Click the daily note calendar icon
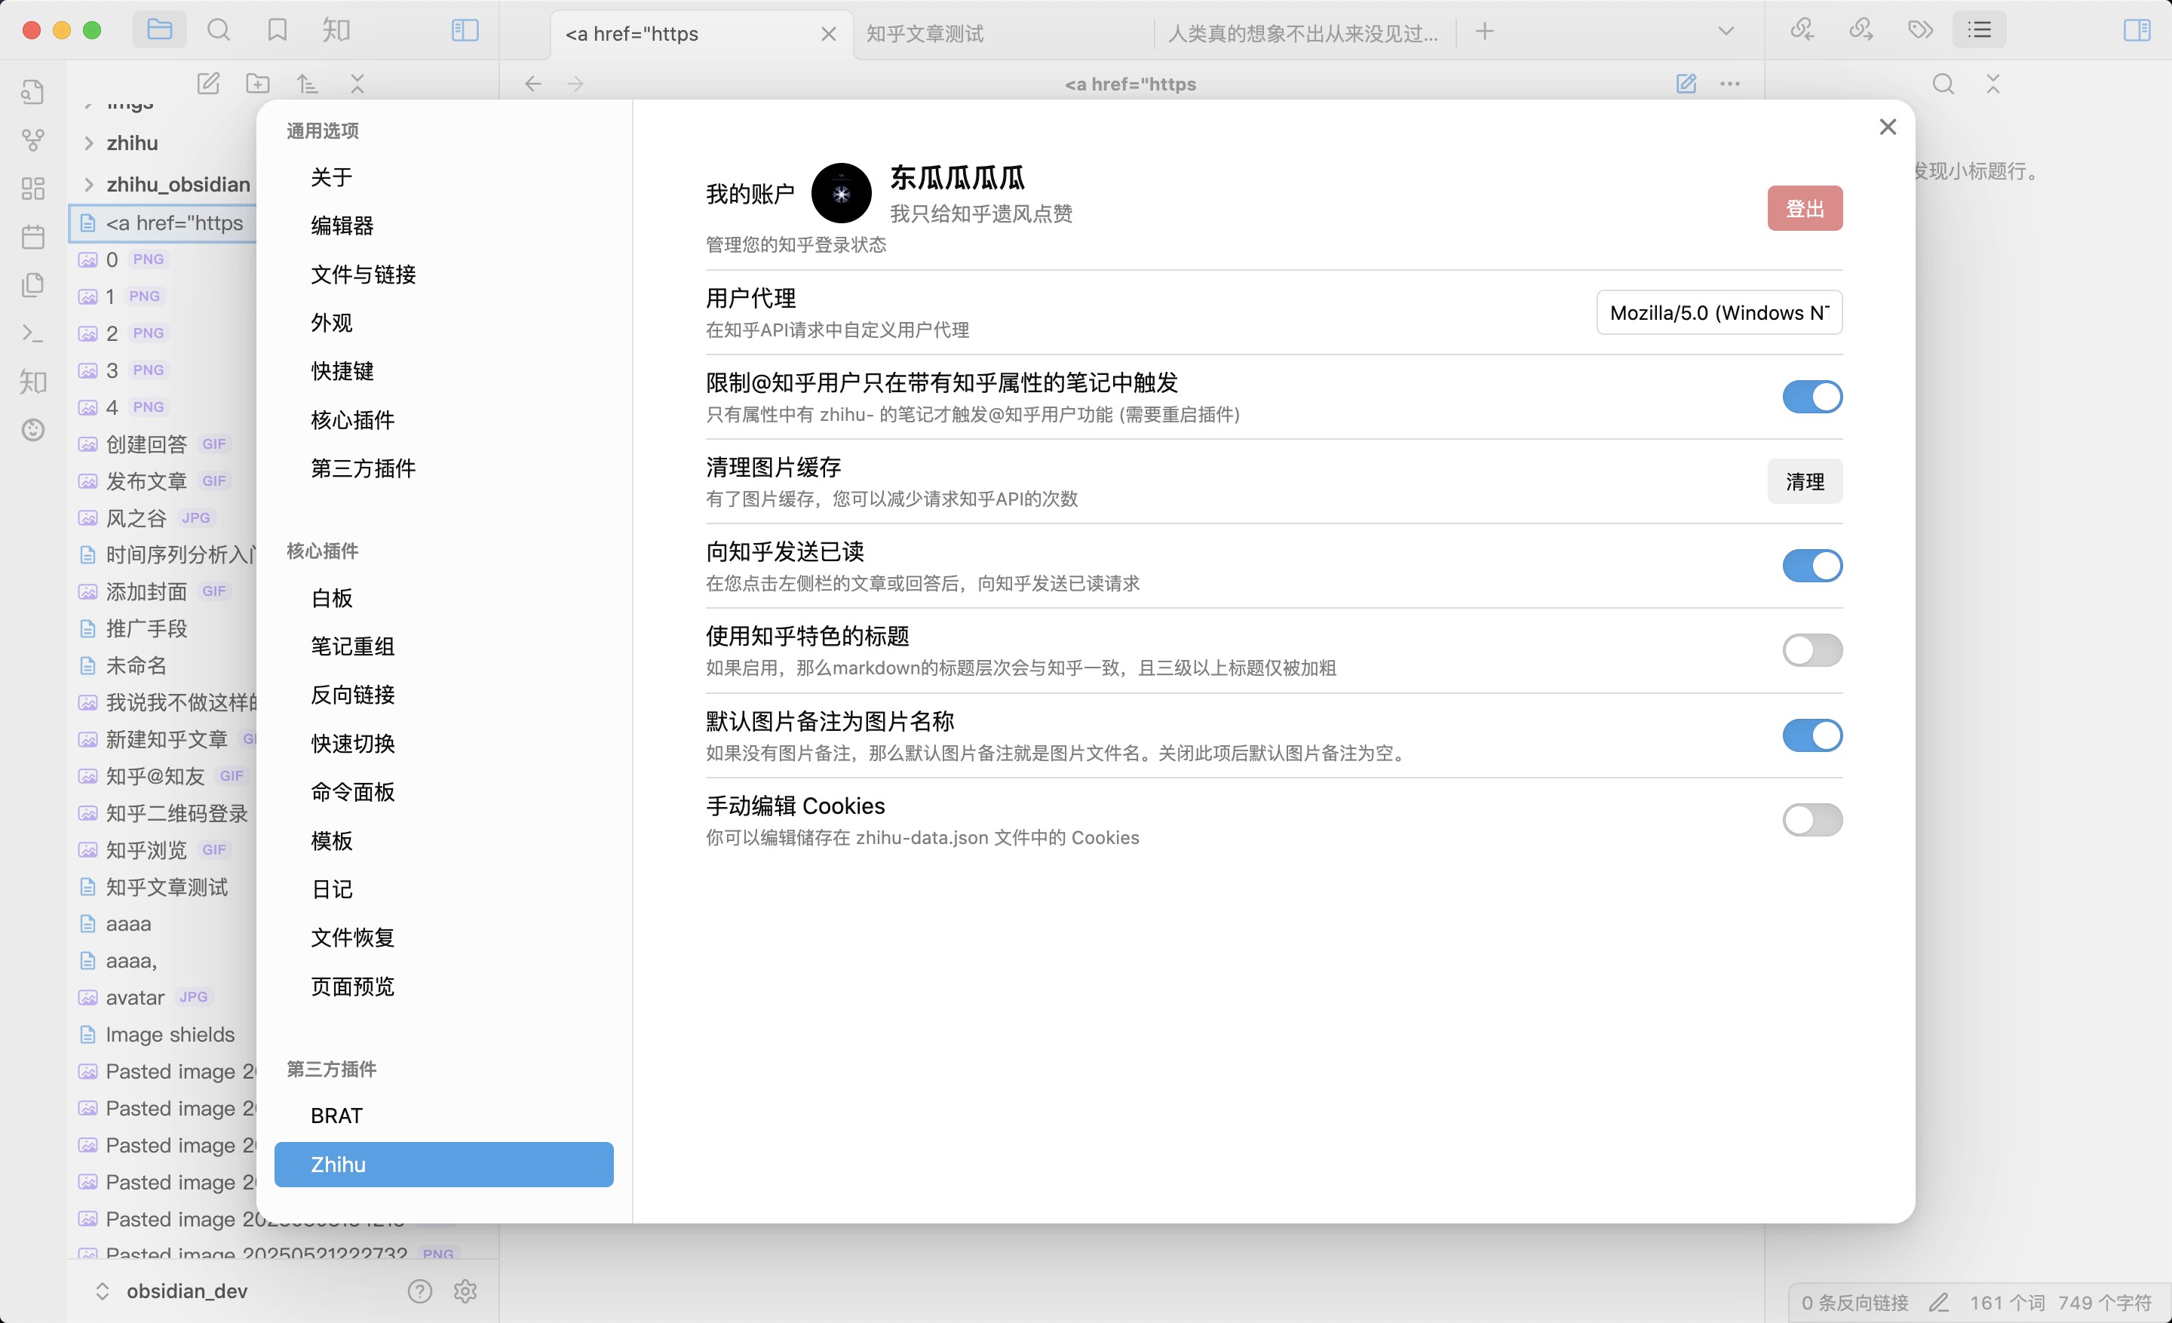This screenshot has width=2172, height=1323. 32,236
